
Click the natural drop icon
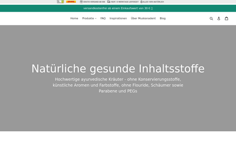tap(141, 2)
